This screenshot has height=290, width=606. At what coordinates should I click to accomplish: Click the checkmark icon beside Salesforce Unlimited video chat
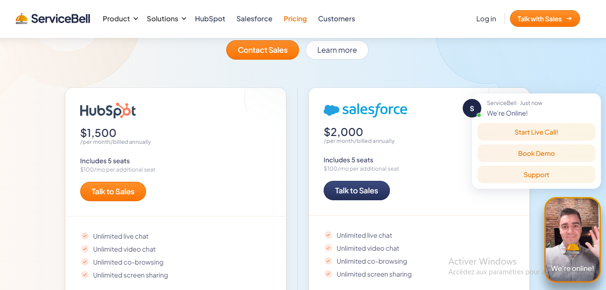tap(328, 248)
